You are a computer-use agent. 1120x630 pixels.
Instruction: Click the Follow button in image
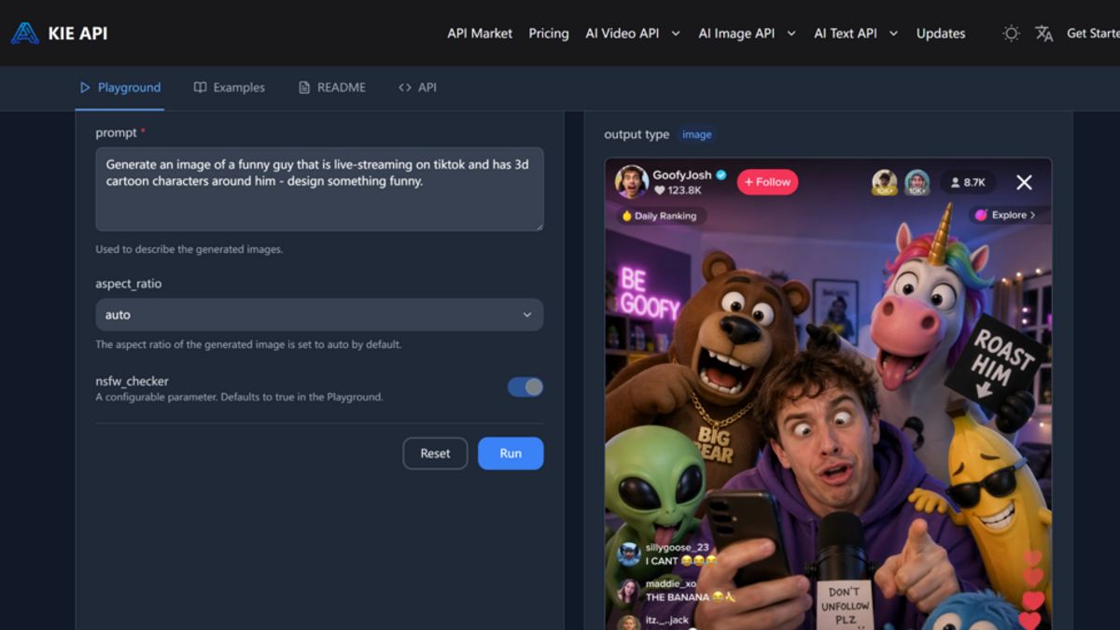(767, 182)
